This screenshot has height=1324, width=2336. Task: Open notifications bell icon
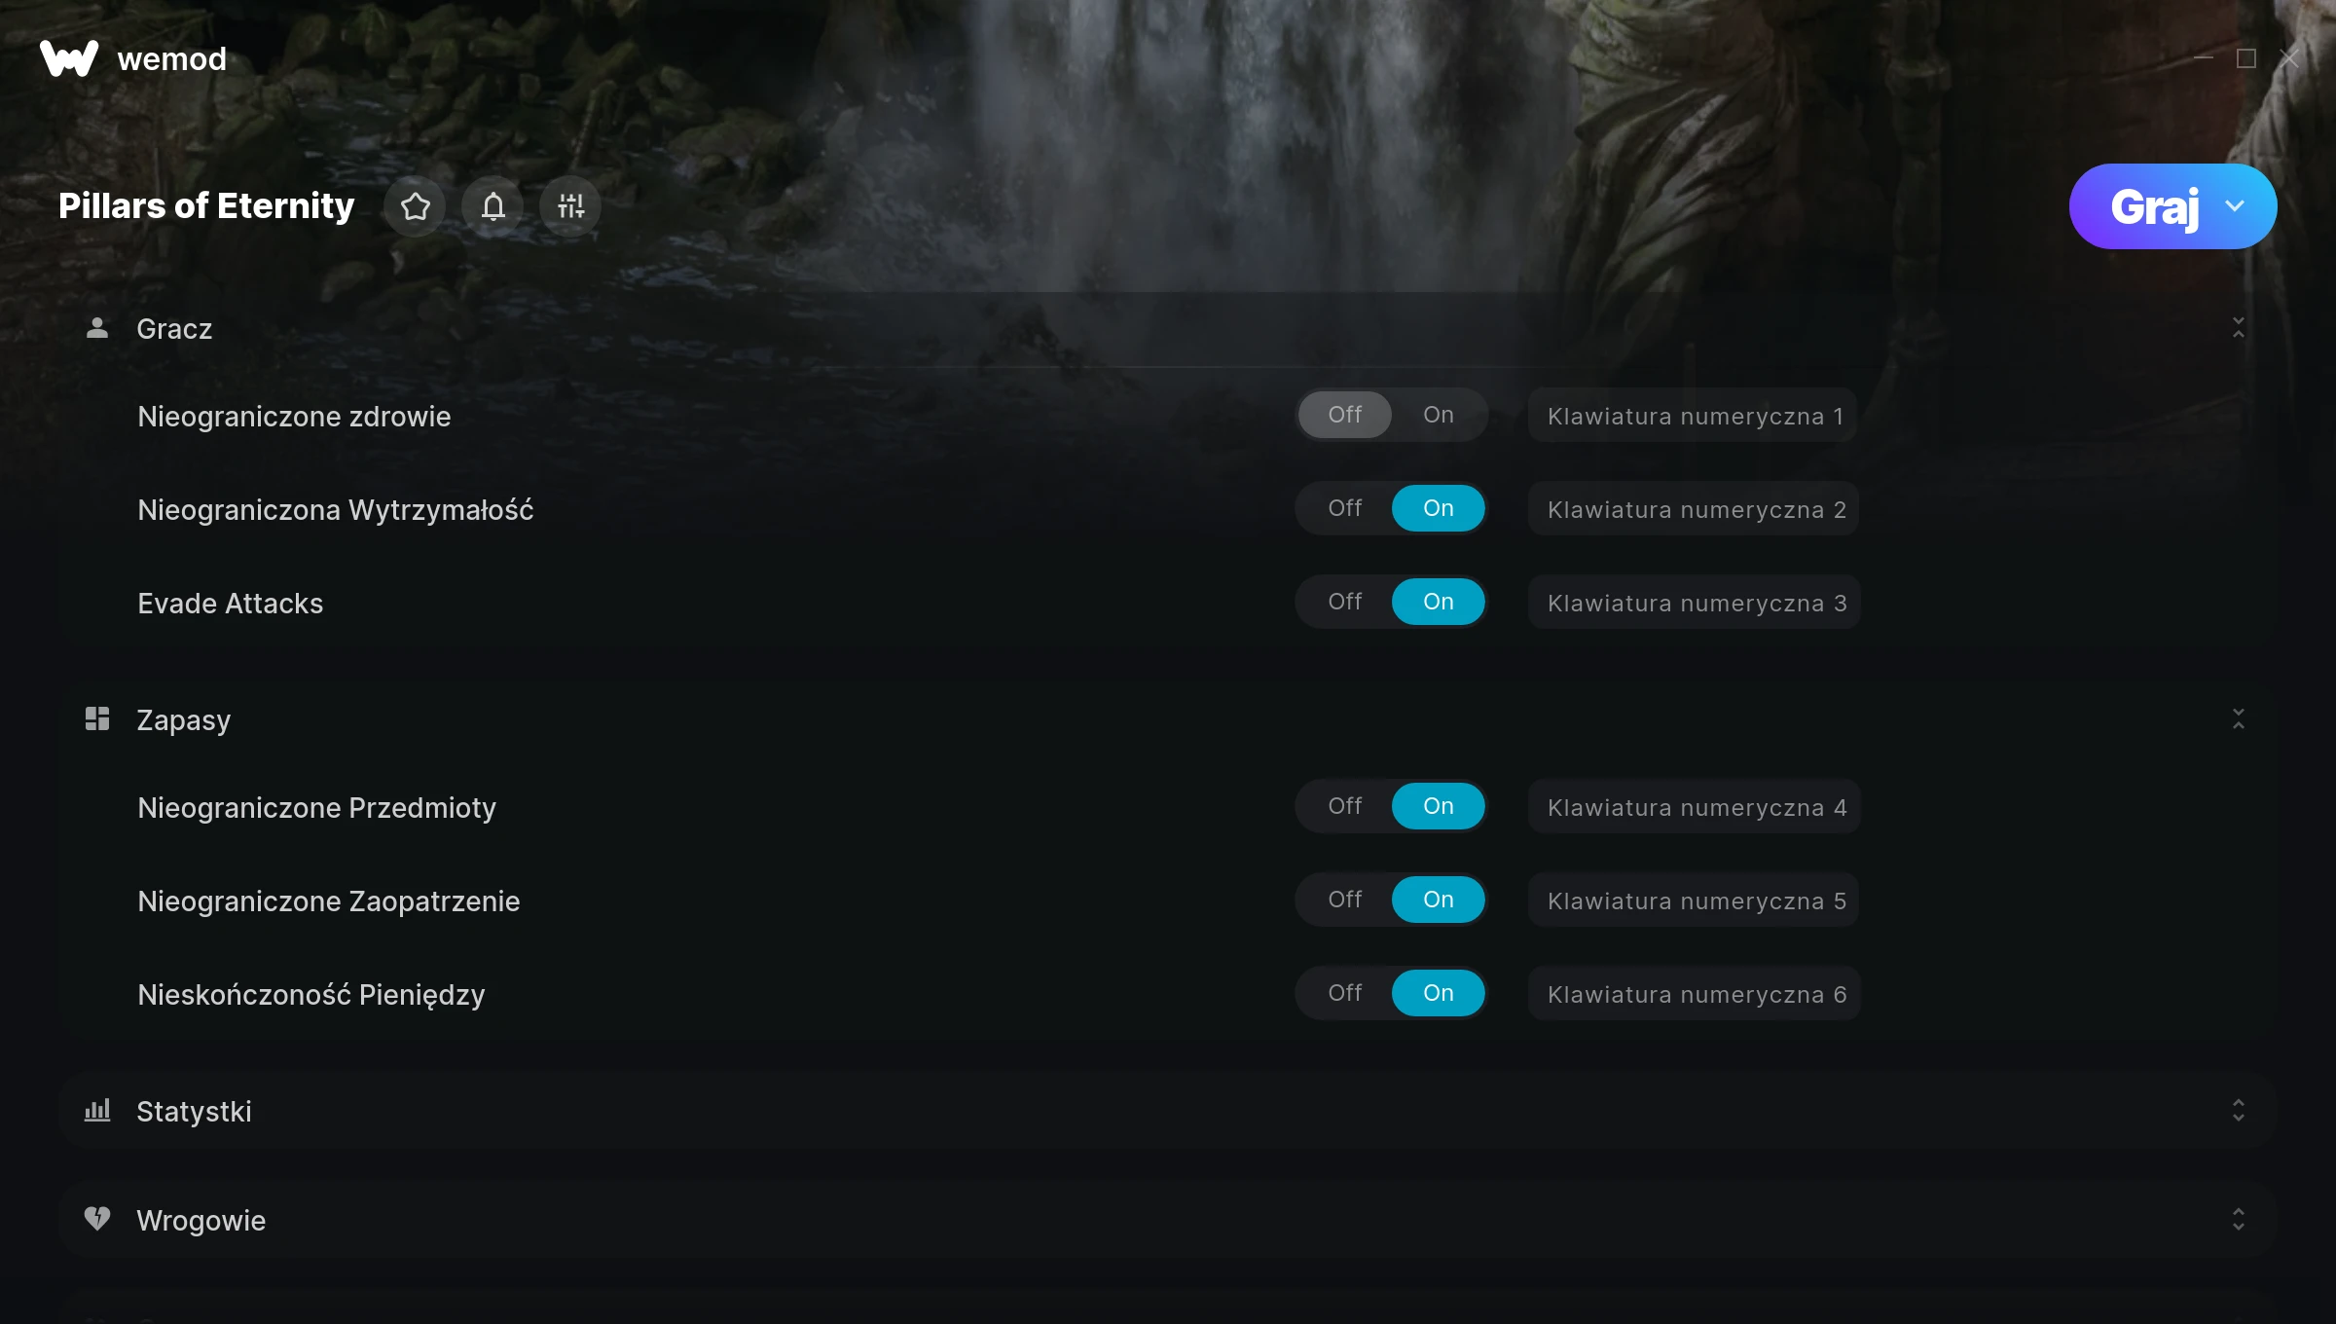click(493, 206)
